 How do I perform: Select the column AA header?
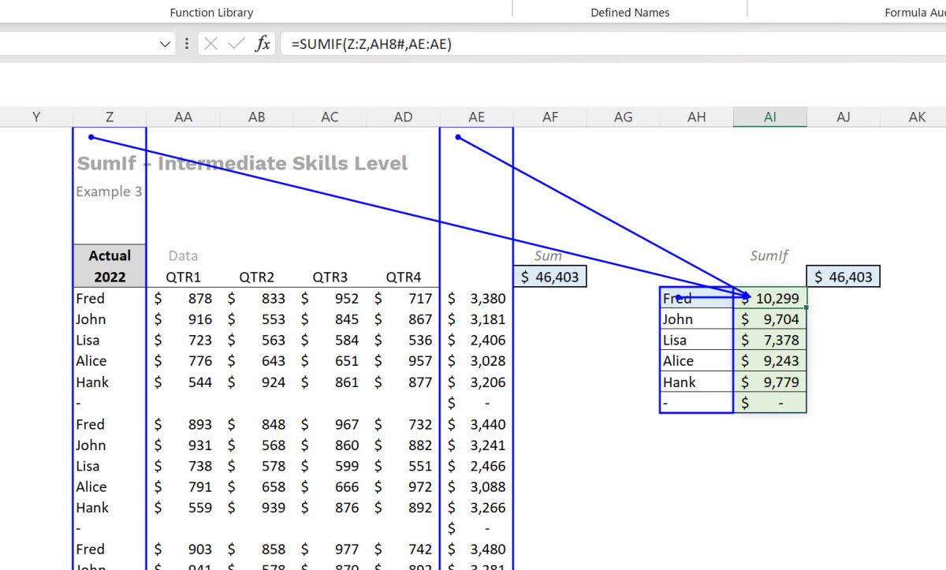(183, 117)
